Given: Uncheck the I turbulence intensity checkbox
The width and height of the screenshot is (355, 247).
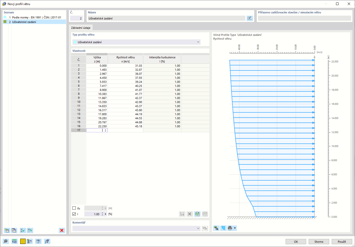Looking at the screenshot, I should (x=74, y=214).
